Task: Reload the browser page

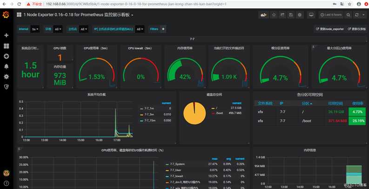Action: [x=19, y=4]
